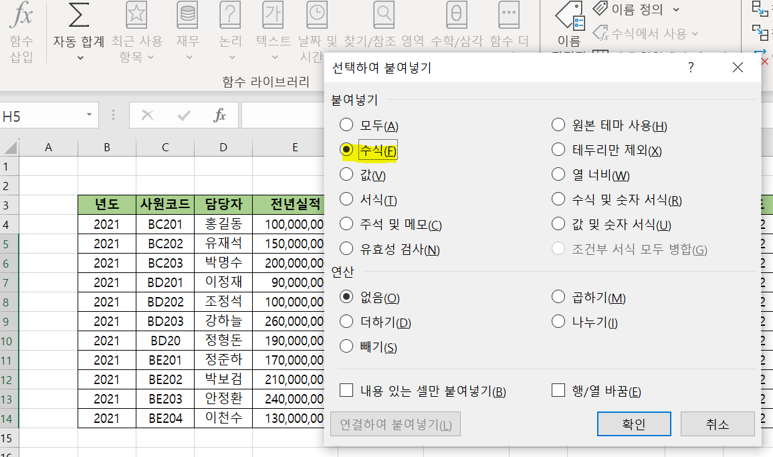Expand the 논리 dropdown chevron
Viewport: 773px width, 457px height.
(232, 58)
